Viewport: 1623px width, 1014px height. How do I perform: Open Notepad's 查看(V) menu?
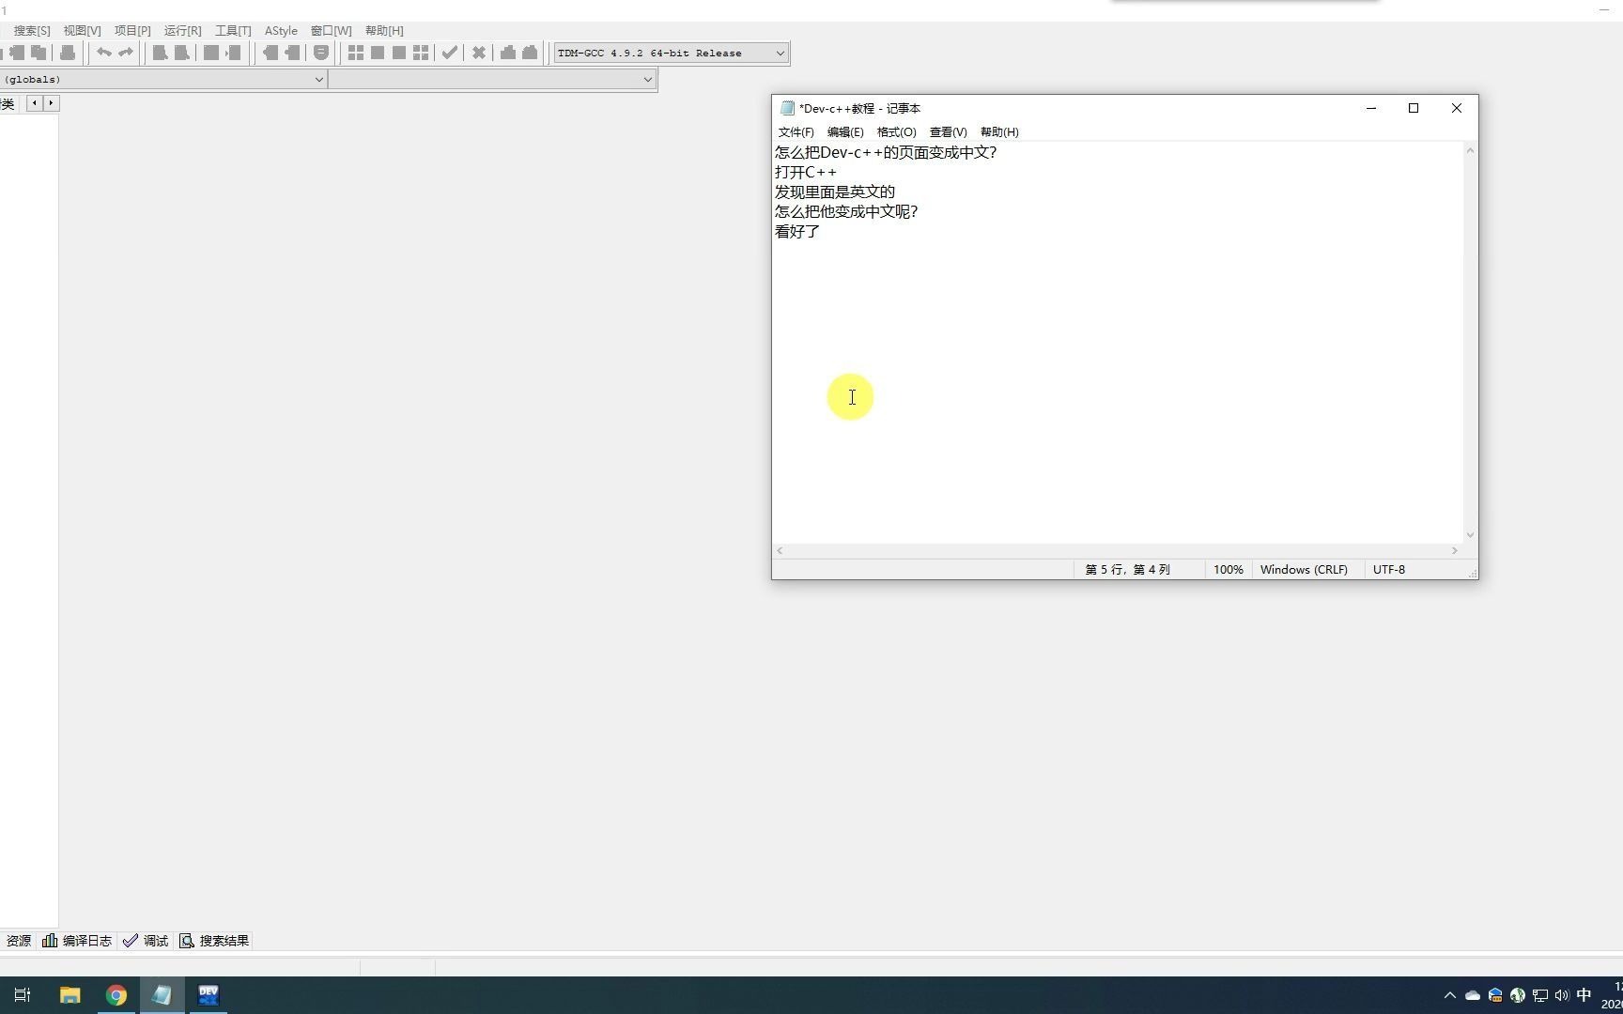coord(948,132)
